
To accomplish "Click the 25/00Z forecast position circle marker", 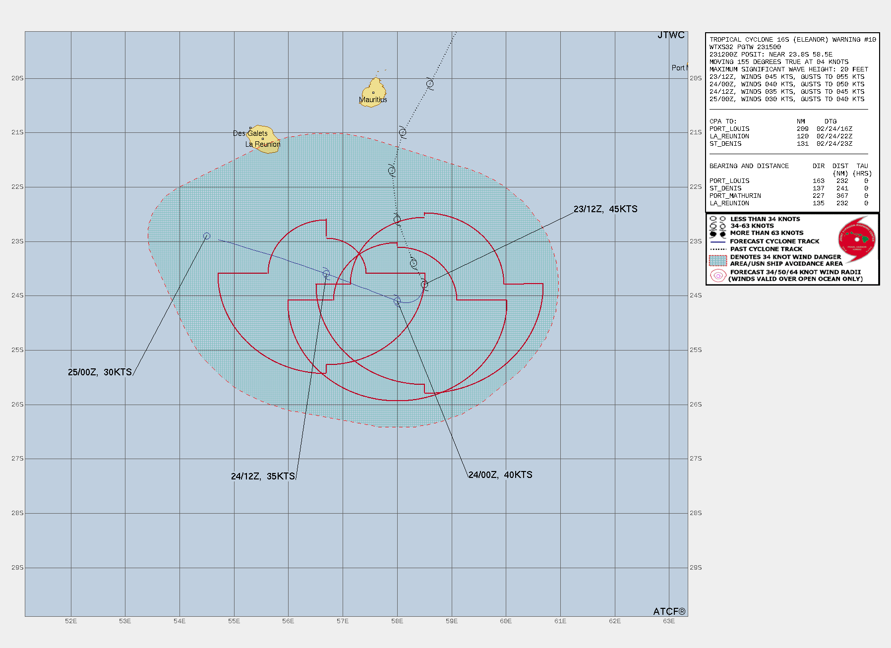I will pos(207,236).
